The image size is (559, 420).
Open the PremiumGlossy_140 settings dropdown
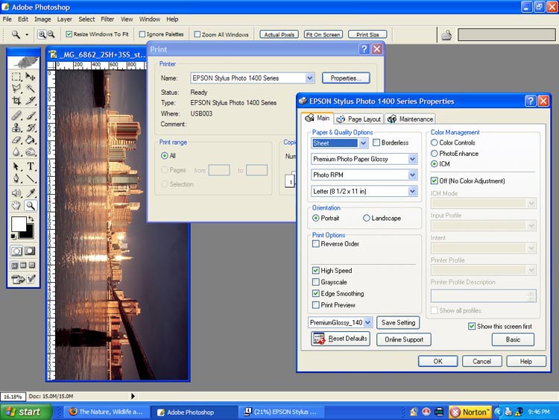click(368, 322)
